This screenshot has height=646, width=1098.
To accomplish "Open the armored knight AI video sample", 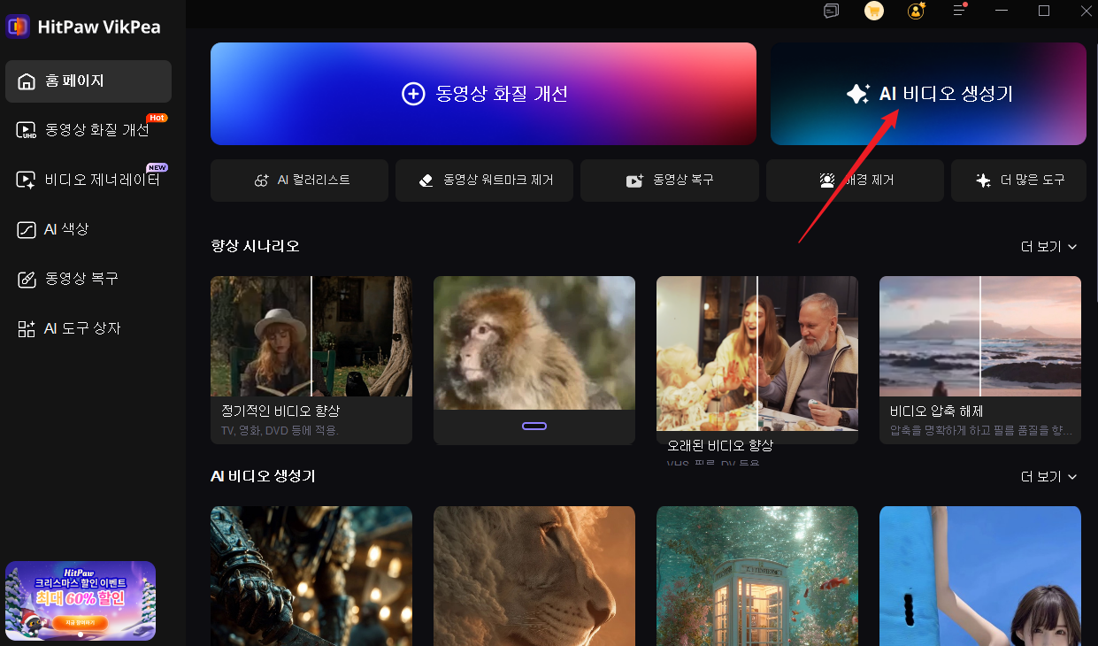I will click(x=311, y=576).
